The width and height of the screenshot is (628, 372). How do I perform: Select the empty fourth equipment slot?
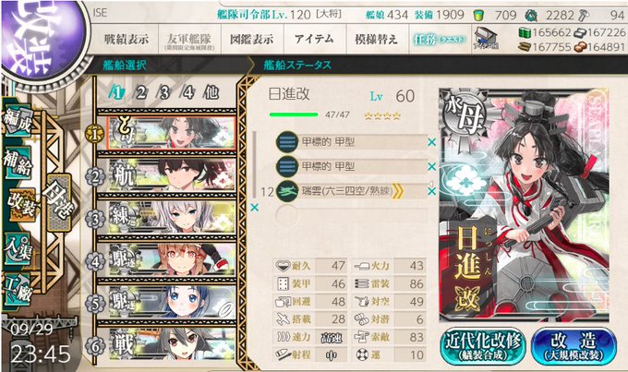352,215
